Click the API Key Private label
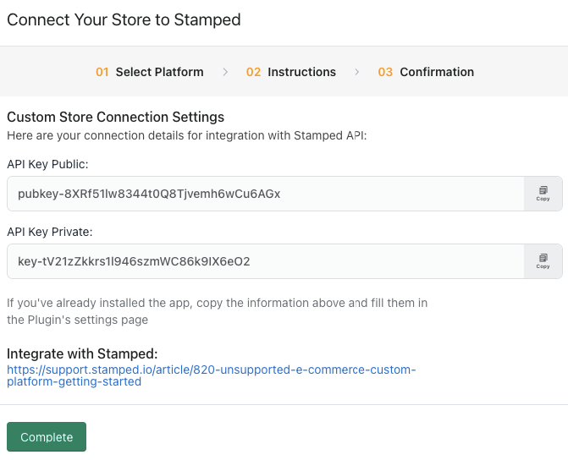This screenshot has height=460, width=568. (49, 231)
